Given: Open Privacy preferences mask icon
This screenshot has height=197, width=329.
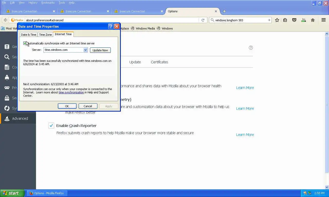Looking at the screenshot, I should [x=7, y=88].
